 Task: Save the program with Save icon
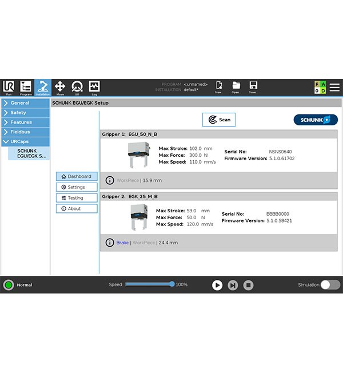253,87
